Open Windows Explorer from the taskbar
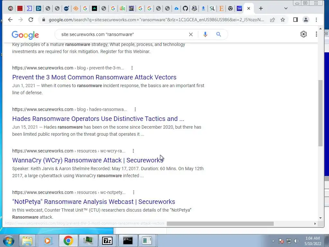The width and height of the screenshot is (329, 247). pos(27,241)
